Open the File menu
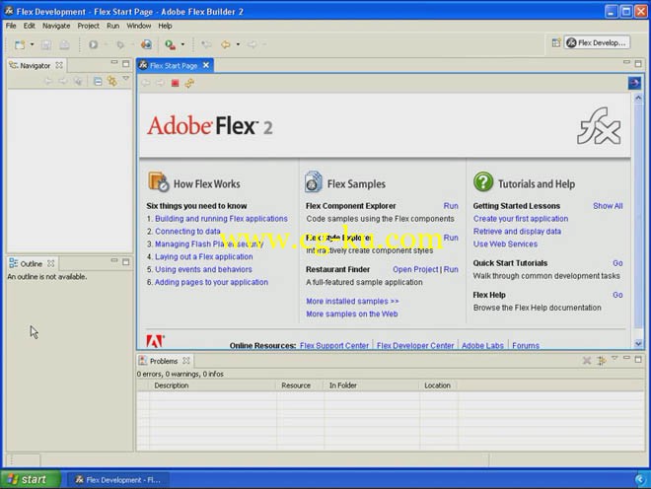Image resolution: width=651 pixels, height=489 pixels. point(11,26)
